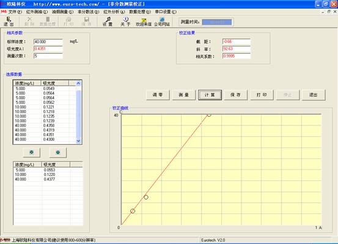Image resolution: width=338 pixels, height=244 pixels.
Task: Select the row with absorbance 0.1235
Action: [45, 116]
